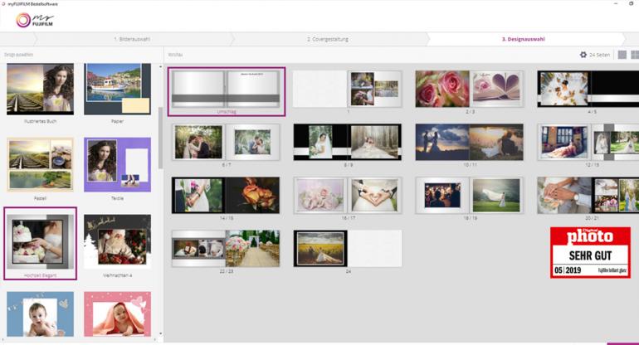
Task: Click the Weihnachten 4 label text
Action: click(x=117, y=275)
